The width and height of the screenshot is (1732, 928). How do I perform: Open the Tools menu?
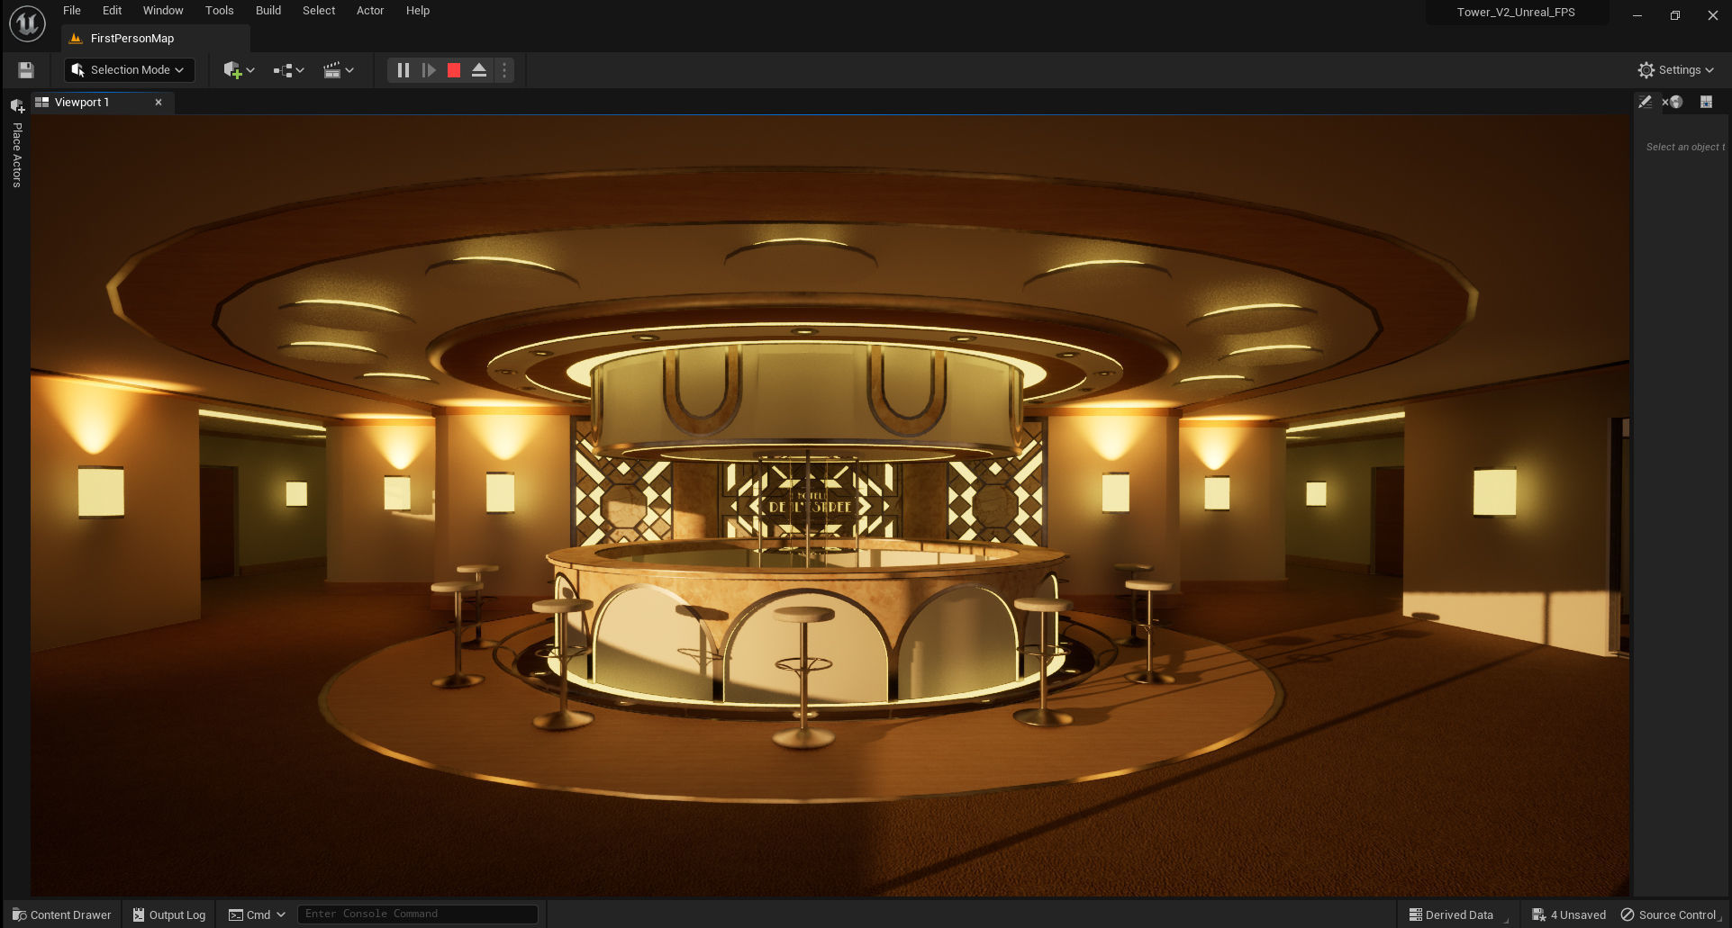coord(219,11)
